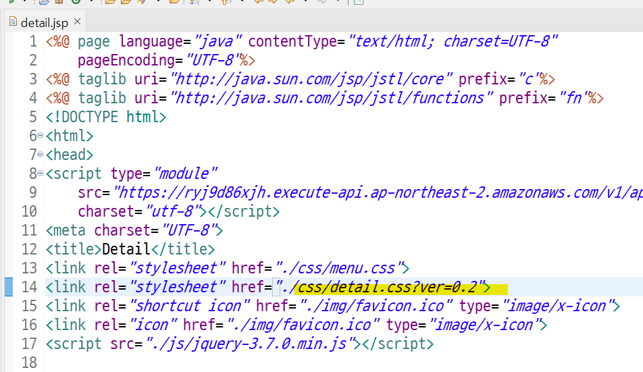Click the jstl/core taglib URI
This screenshot has height=372, width=643.
click(311, 79)
